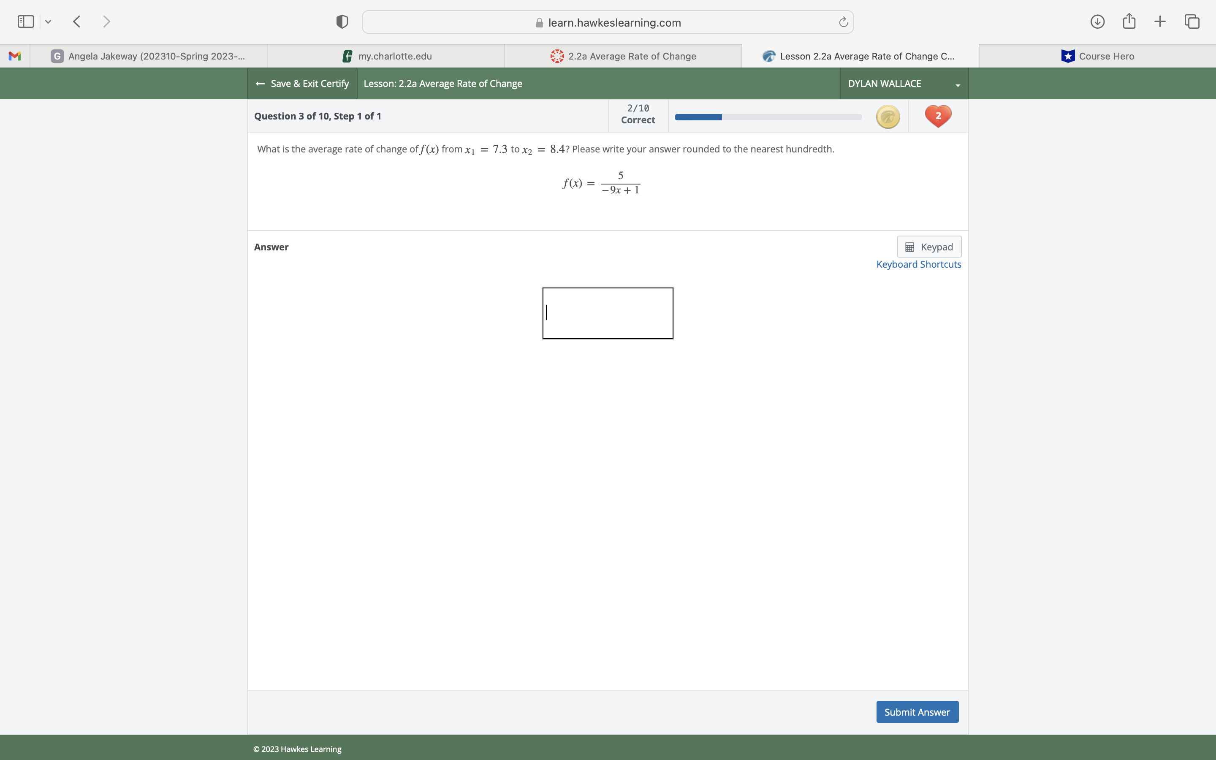The height and width of the screenshot is (760, 1216).
Task: Open the Keypad for answer entry
Action: point(928,246)
